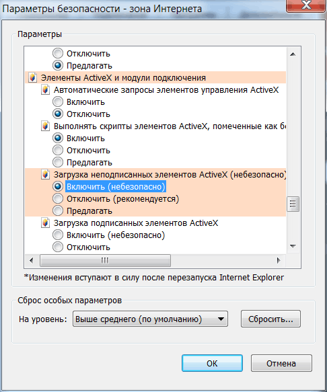Click the 'Загрузка неподписанных элементов ActiveX (небезопасно)' row text
The height and width of the screenshot is (392, 327).
[x=170, y=175]
